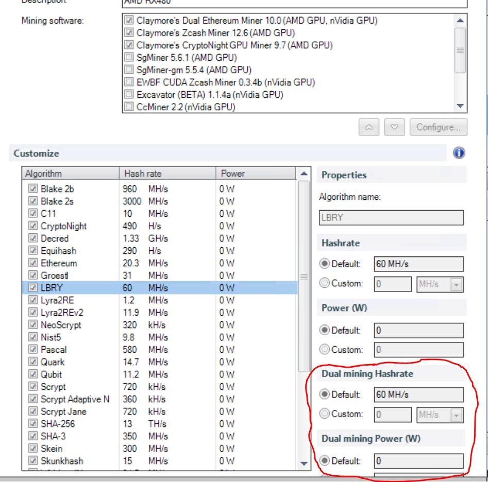Viewport: 488px width, 482px height.
Task: Toggle Claymore's CryptoNight GPU Miner 9.7 checkbox
Action: (128, 45)
